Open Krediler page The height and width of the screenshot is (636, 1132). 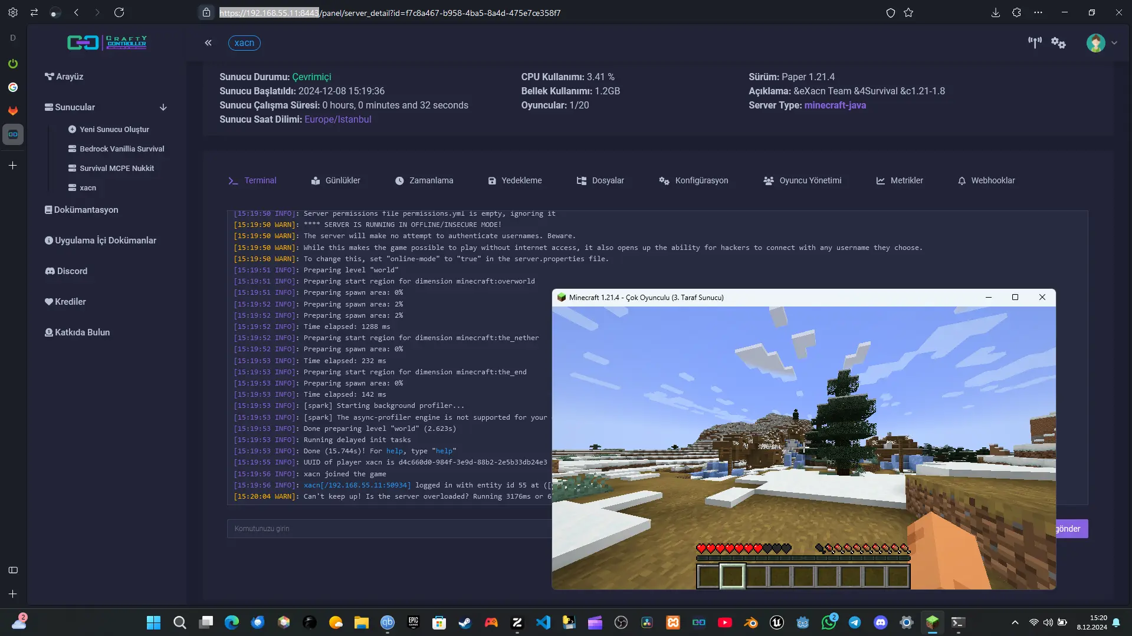(x=65, y=302)
